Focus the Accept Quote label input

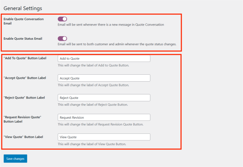104,78
